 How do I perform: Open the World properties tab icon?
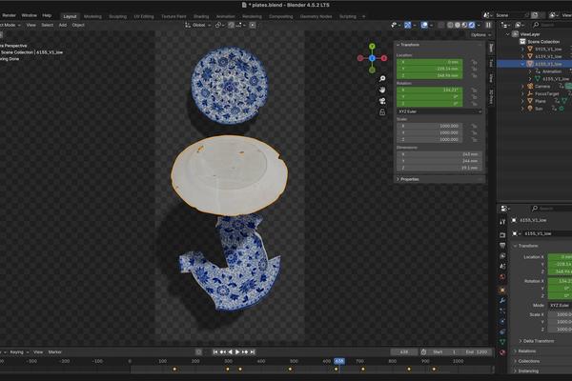click(x=502, y=277)
